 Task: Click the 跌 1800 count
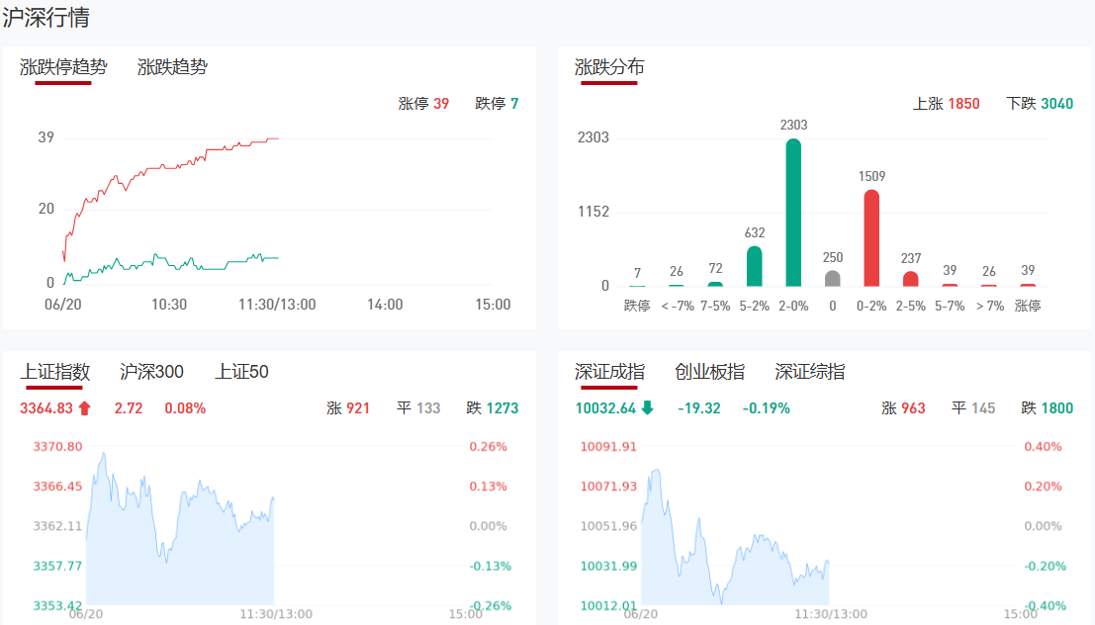coord(1047,407)
